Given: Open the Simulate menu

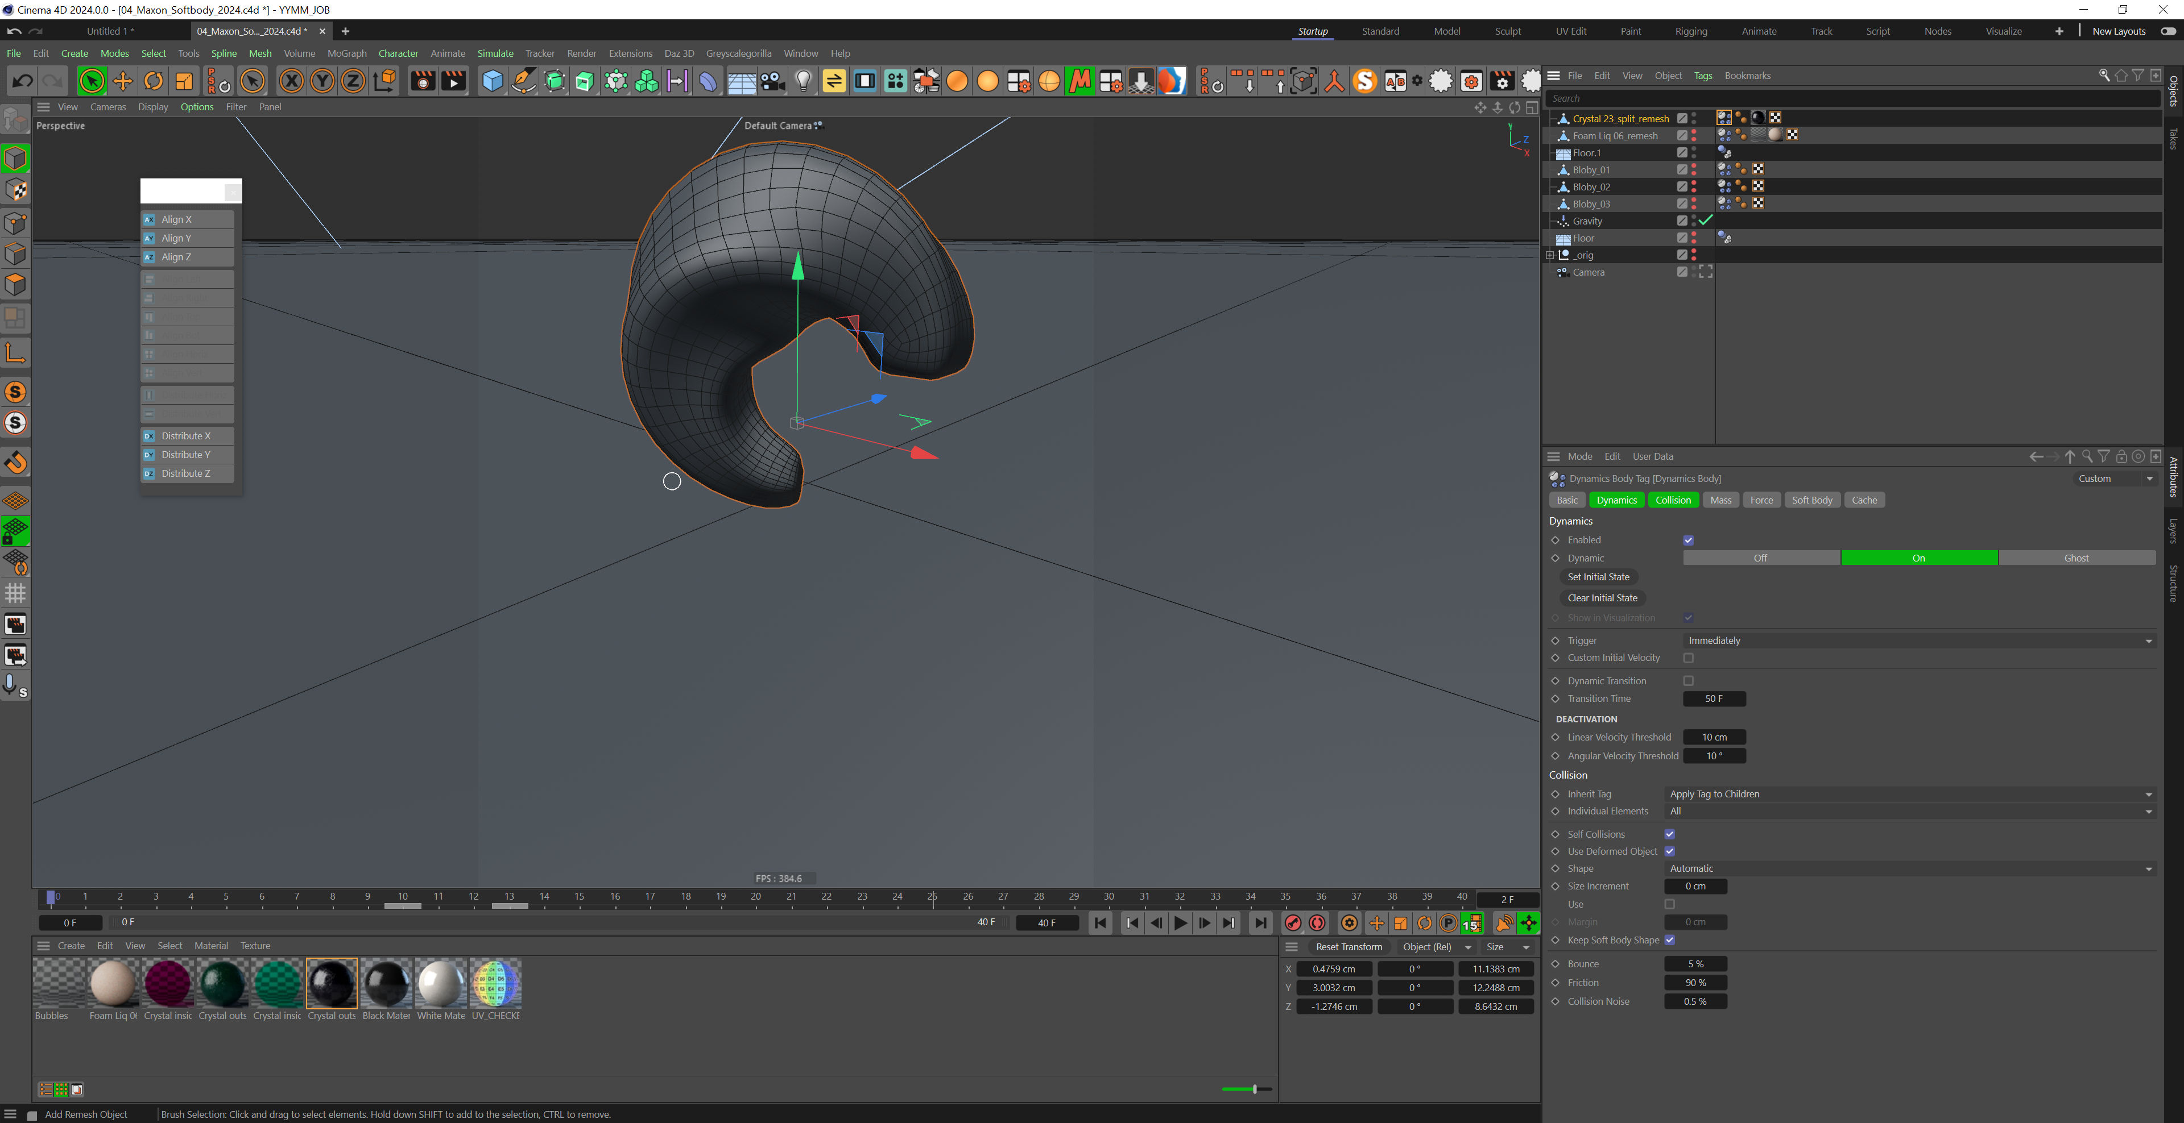Looking at the screenshot, I should 495,53.
